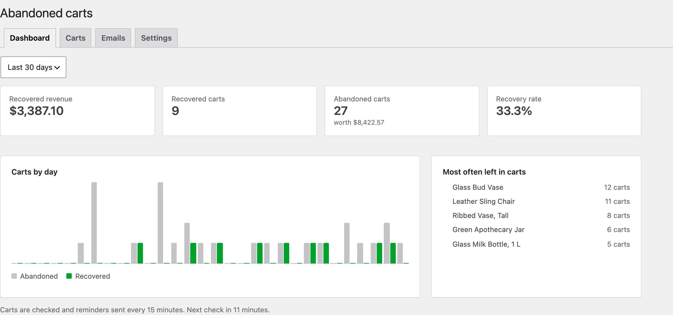
Task: Switch to the Dashboard tab
Action: 30,38
